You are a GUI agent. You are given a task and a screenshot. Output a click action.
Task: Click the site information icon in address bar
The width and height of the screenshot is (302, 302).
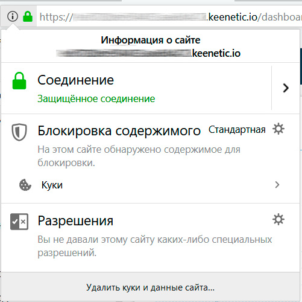(13, 16)
